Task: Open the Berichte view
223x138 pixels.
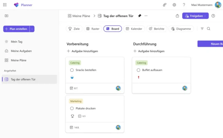Action: click(x=156, y=29)
